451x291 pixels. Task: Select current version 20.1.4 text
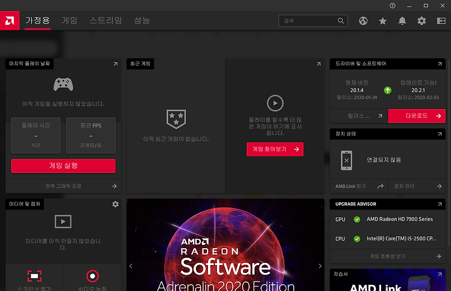[x=357, y=90]
